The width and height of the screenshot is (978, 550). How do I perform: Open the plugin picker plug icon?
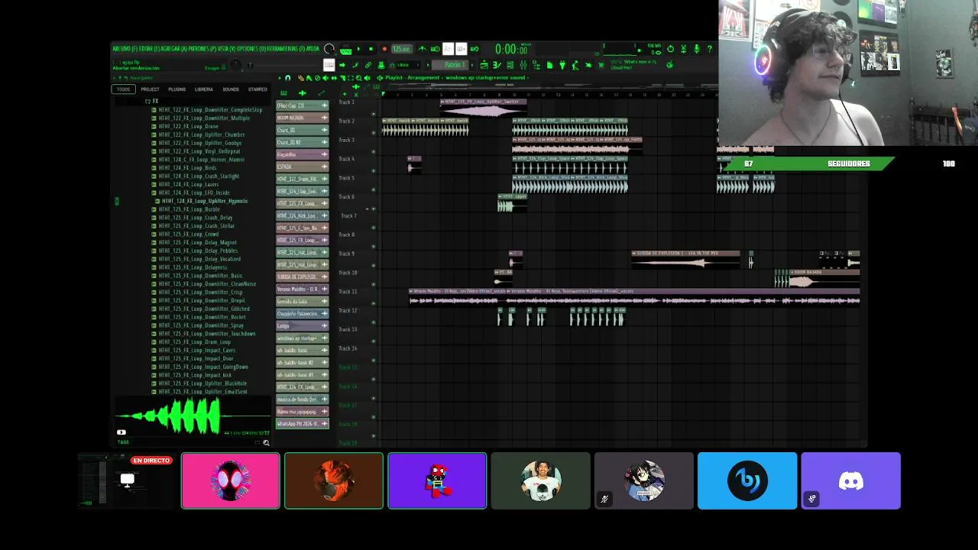[562, 65]
